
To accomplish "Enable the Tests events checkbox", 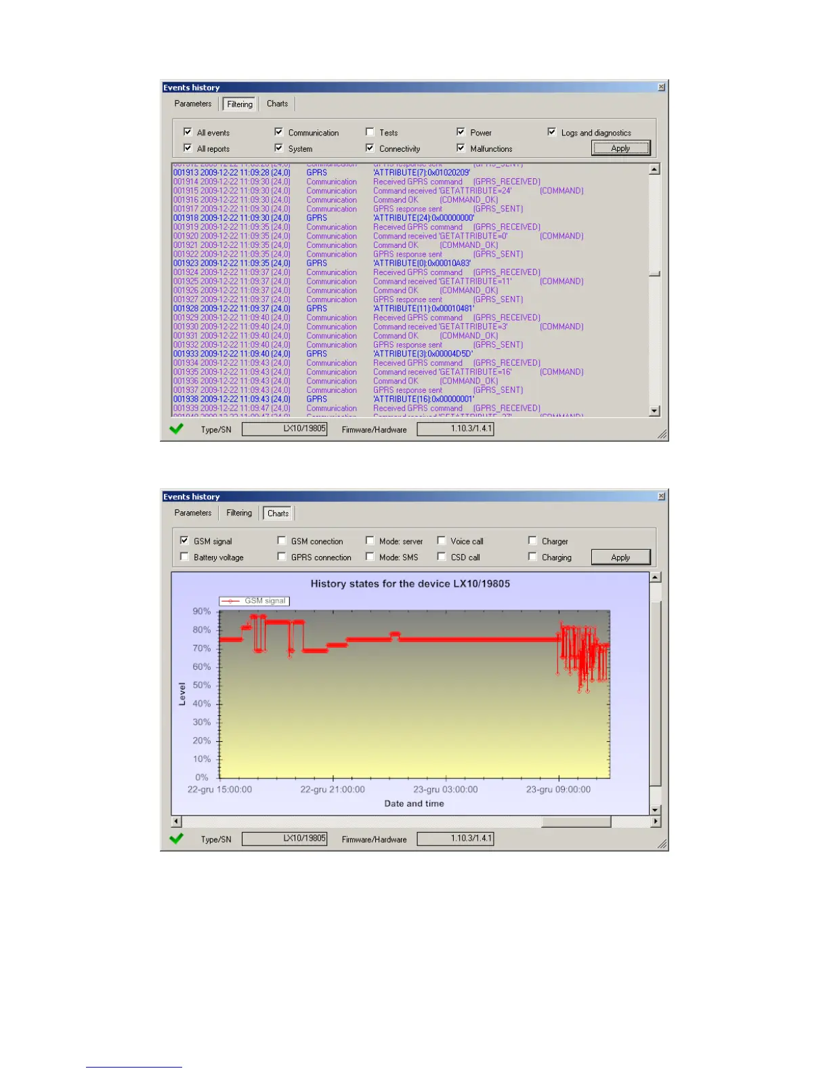I will click(x=370, y=132).
